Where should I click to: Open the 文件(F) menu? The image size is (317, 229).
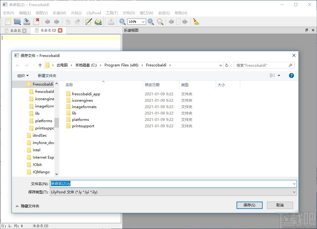[9, 13]
